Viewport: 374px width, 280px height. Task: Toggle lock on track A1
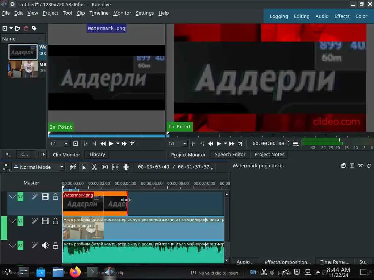point(56,245)
